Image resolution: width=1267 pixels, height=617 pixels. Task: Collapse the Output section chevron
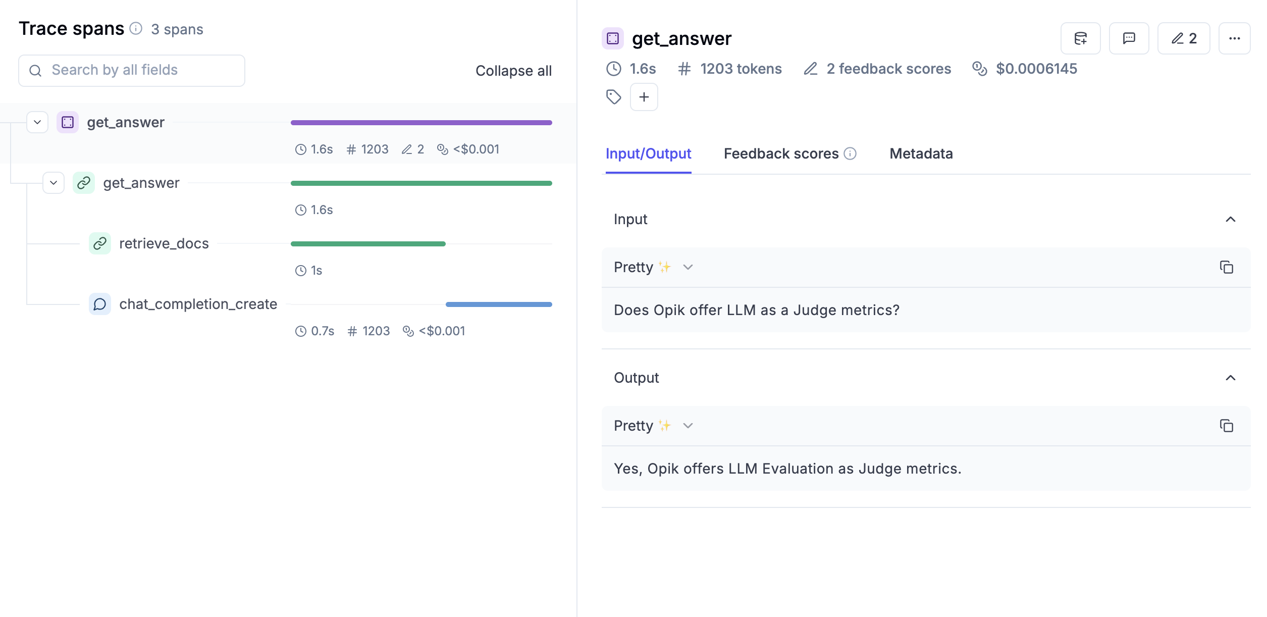click(x=1231, y=378)
